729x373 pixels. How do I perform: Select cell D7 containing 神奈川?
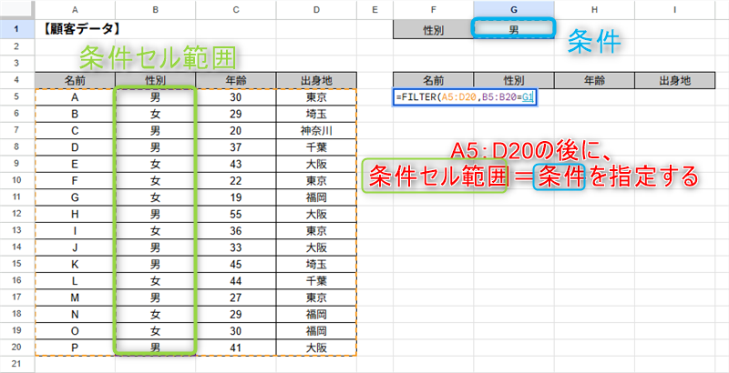pyautogui.click(x=316, y=130)
